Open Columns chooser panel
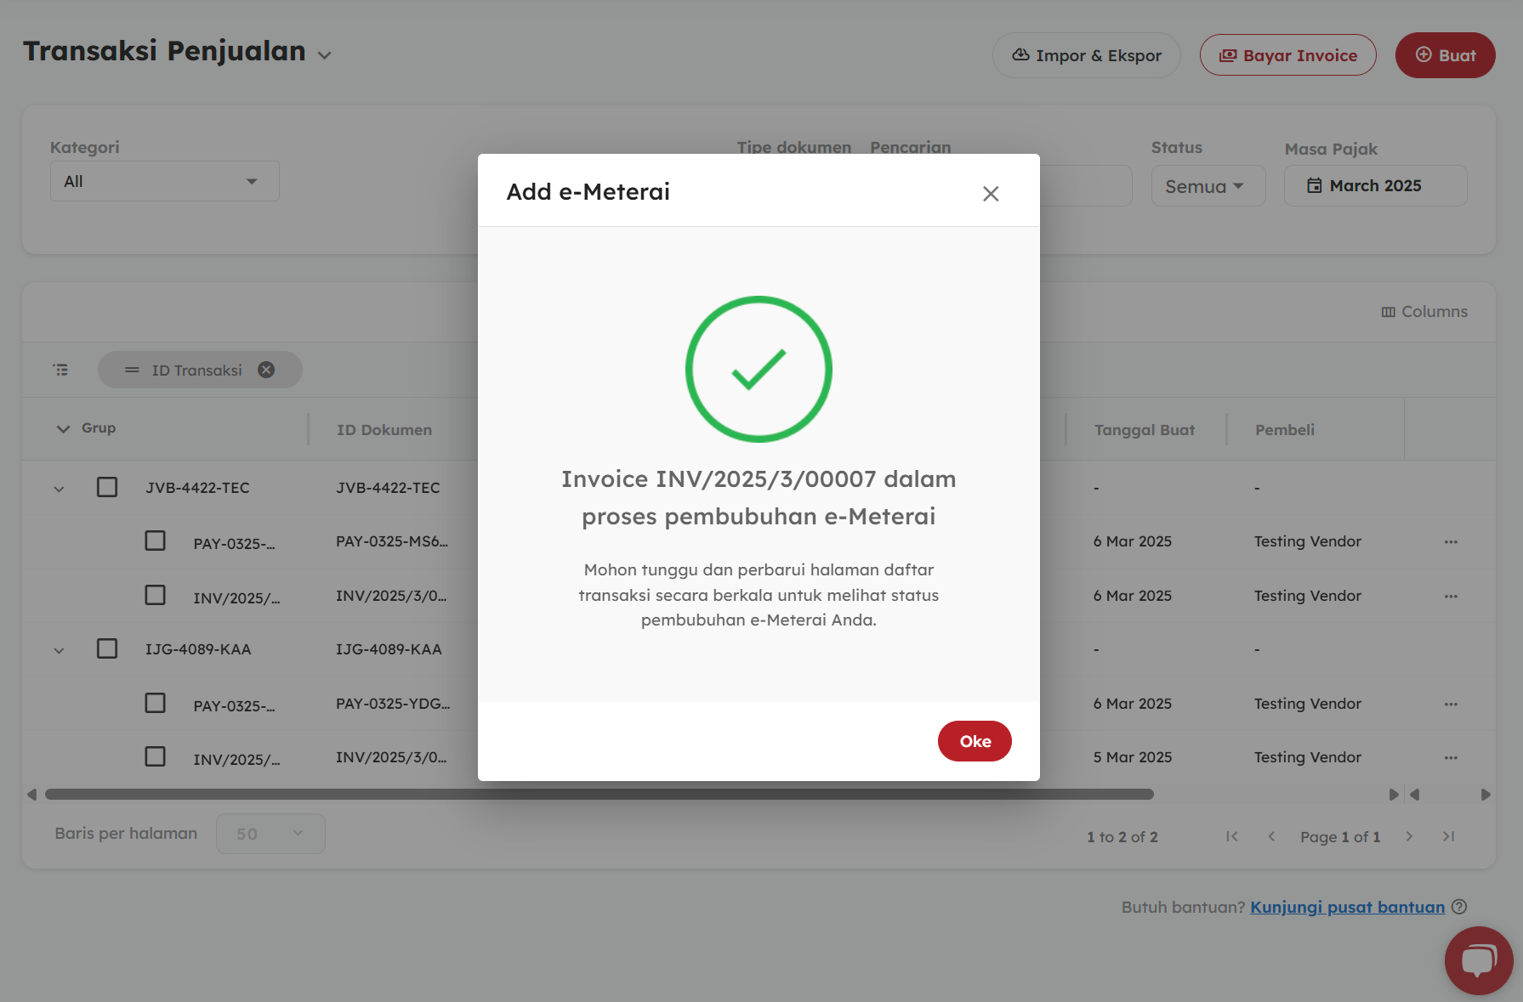 (x=1424, y=312)
